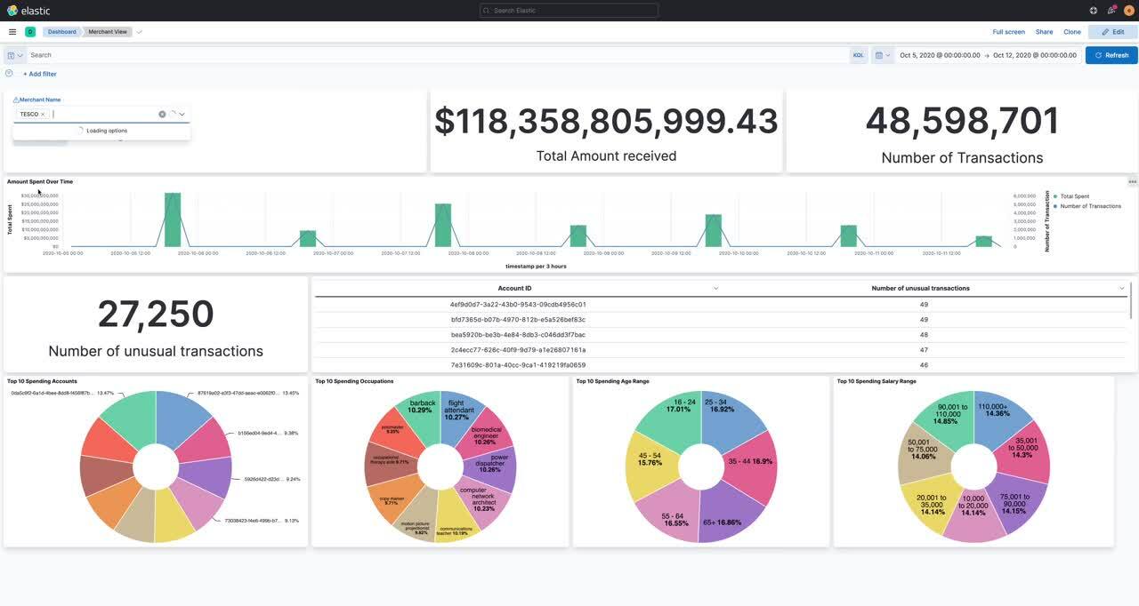Remove the TESCO merchant selection

pos(43,115)
